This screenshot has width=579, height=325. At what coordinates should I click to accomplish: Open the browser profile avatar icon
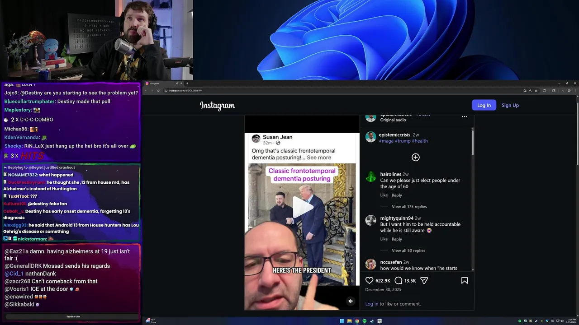pyautogui.click(x=569, y=91)
